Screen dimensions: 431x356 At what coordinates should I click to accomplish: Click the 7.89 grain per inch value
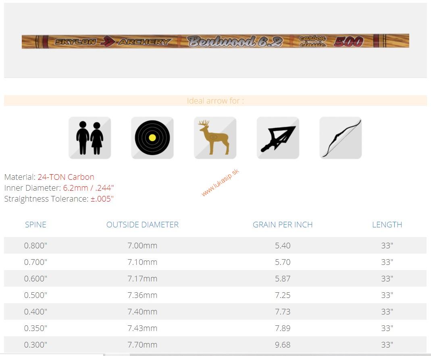[x=283, y=328]
